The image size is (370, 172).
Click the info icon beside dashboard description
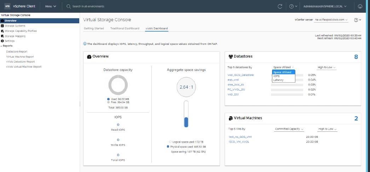point(85,43)
